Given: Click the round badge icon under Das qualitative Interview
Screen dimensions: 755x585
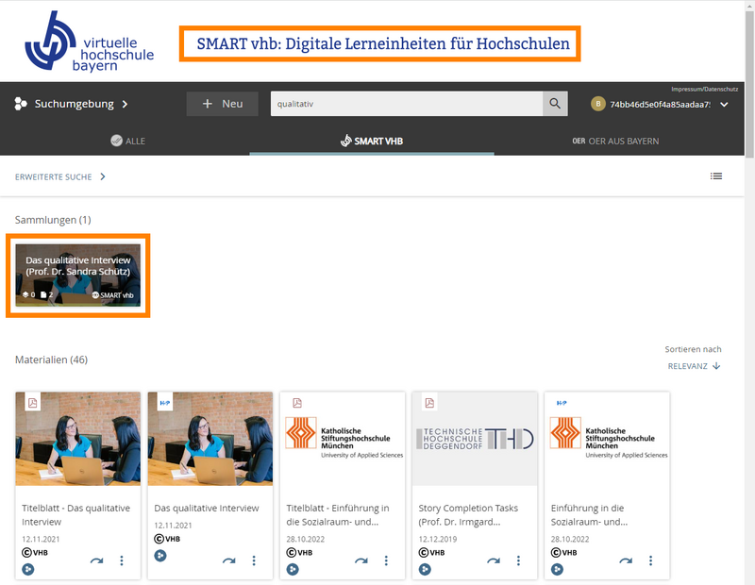Looking at the screenshot, I should [160, 569].
